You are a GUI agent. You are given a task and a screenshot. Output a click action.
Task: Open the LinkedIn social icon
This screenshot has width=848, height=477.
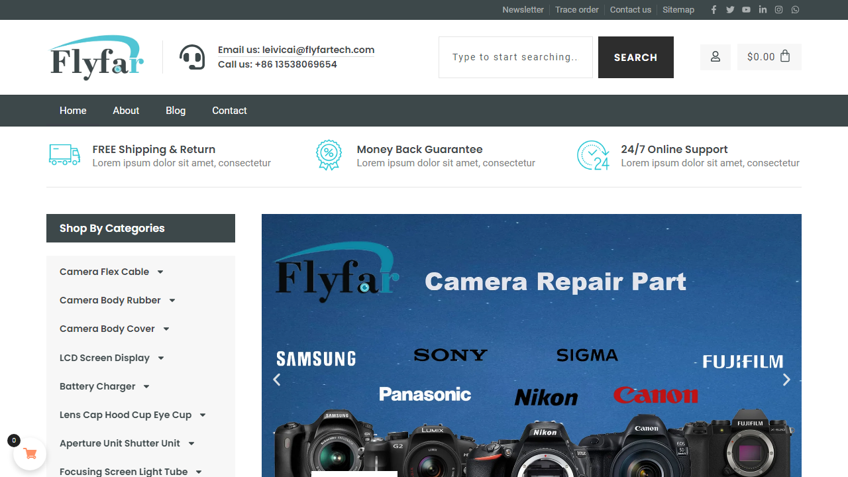coord(763,10)
